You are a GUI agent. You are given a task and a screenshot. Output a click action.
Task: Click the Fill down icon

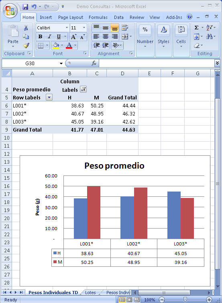196,37
